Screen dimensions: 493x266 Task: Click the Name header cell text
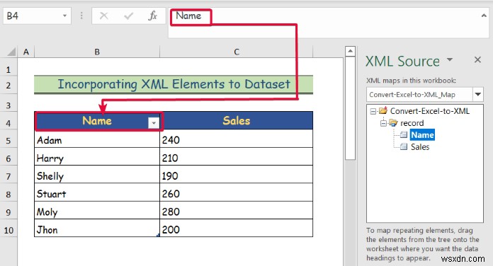click(x=97, y=120)
